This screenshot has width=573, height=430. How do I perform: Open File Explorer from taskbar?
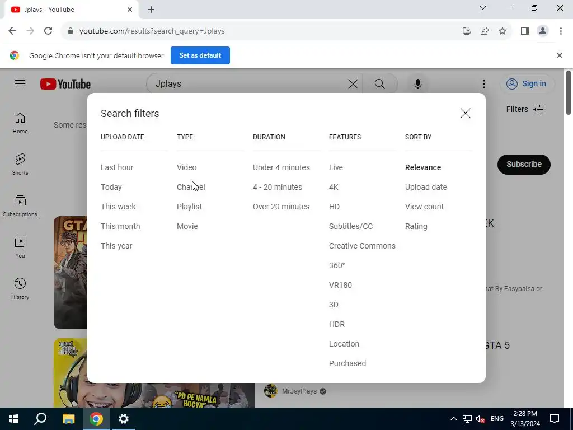(68, 419)
